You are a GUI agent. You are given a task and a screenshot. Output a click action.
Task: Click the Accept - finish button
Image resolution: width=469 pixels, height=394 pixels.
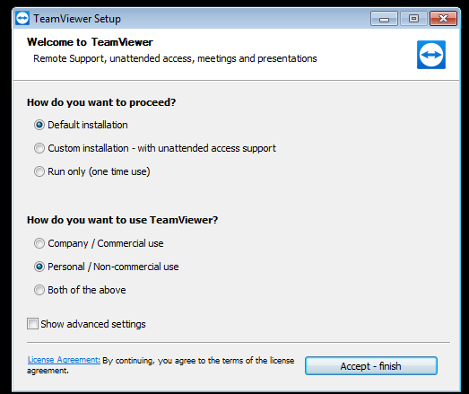click(x=371, y=366)
